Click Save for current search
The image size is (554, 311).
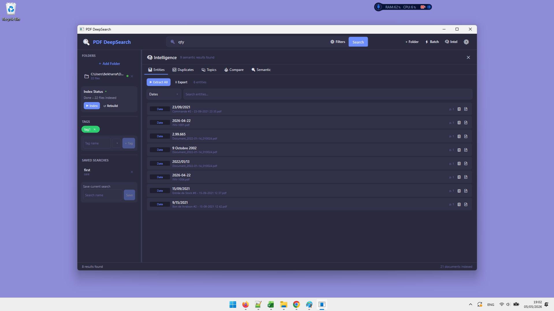coord(129,195)
